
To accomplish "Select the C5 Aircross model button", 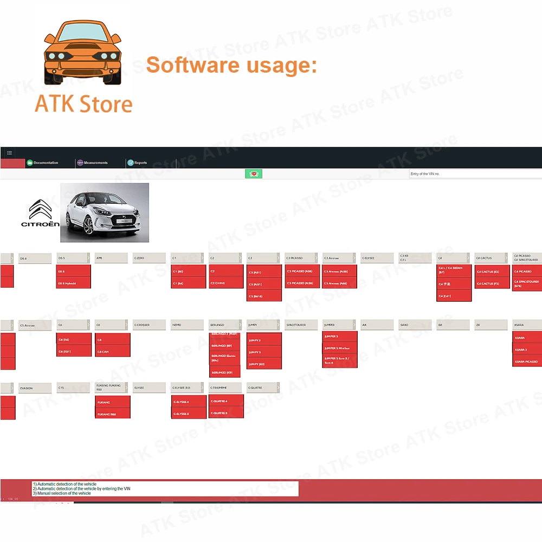I will pyautogui.click(x=35, y=325).
